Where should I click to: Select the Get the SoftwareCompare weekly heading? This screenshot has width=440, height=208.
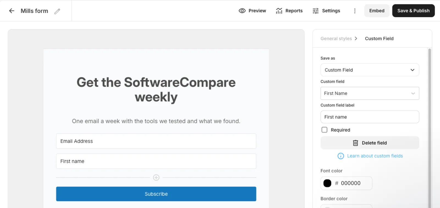(x=156, y=90)
